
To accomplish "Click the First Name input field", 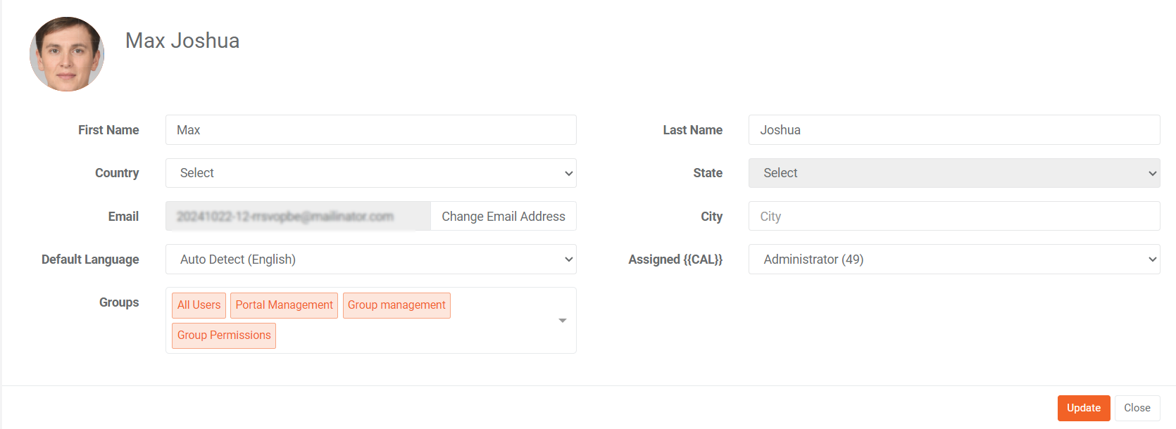I will [x=370, y=130].
